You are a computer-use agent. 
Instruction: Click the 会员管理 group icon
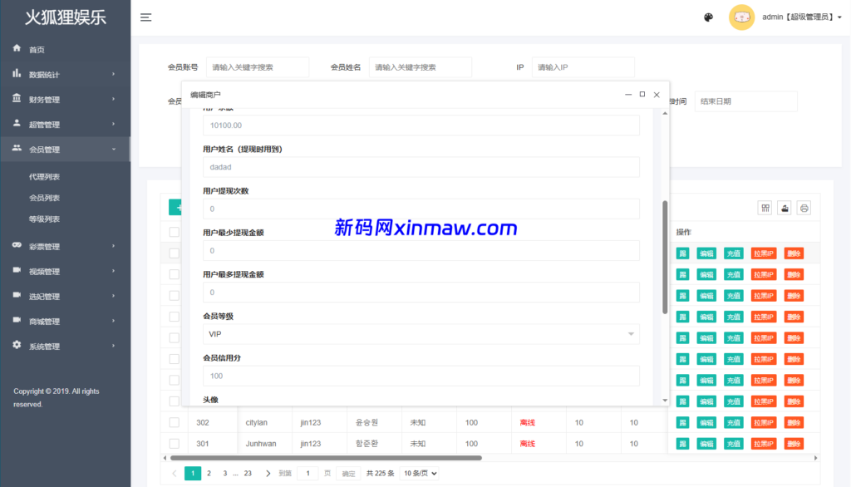pyautogui.click(x=17, y=149)
